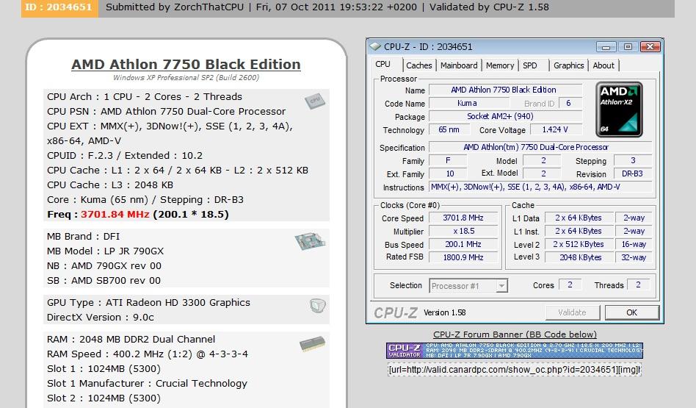
Task: Click the Cores count field
Action: point(570,285)
